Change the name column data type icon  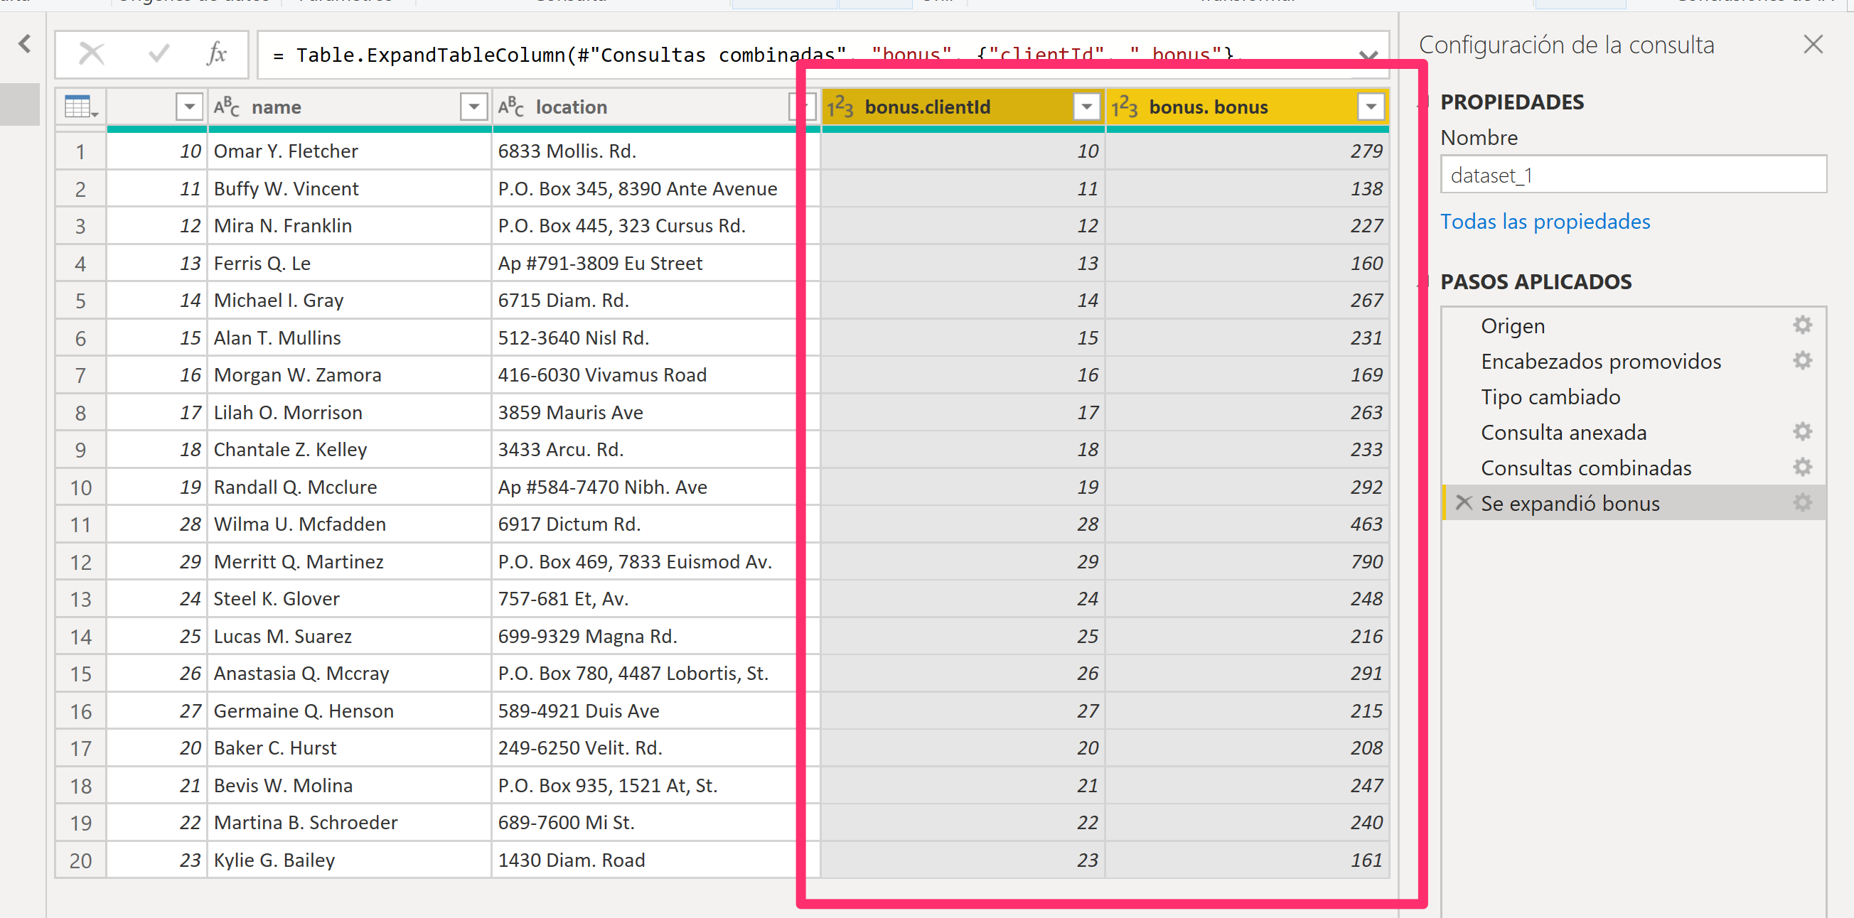point(227,107)
